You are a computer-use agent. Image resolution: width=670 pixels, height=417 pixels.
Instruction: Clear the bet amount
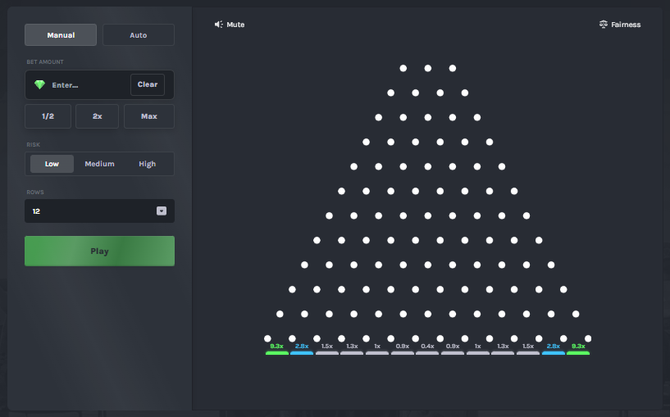pos(148,85)
